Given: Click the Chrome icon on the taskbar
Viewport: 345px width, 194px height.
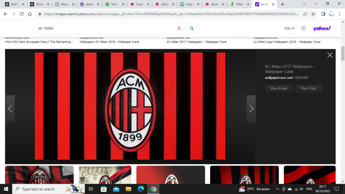Looking at the screenshot, I should click(x=153, y=189).
